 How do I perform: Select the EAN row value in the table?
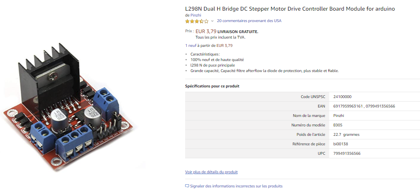point(364,106)
